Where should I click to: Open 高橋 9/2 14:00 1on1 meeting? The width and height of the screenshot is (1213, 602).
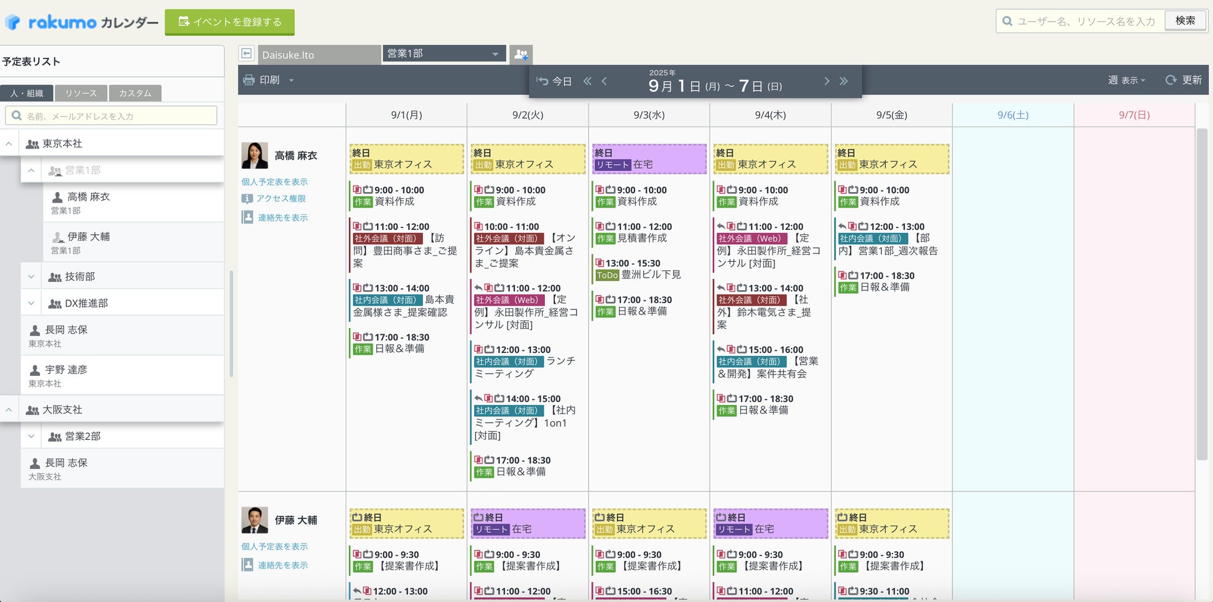tap(527, 417)
